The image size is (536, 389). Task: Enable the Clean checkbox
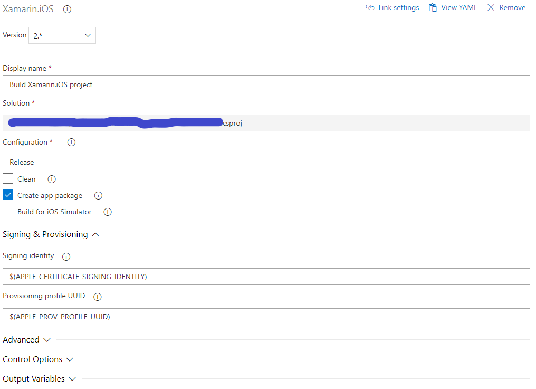8,178
